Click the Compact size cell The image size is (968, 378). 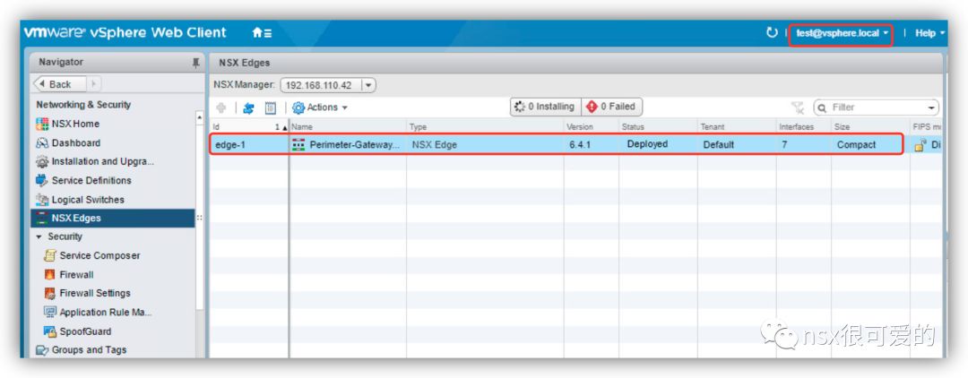(856, 145)
